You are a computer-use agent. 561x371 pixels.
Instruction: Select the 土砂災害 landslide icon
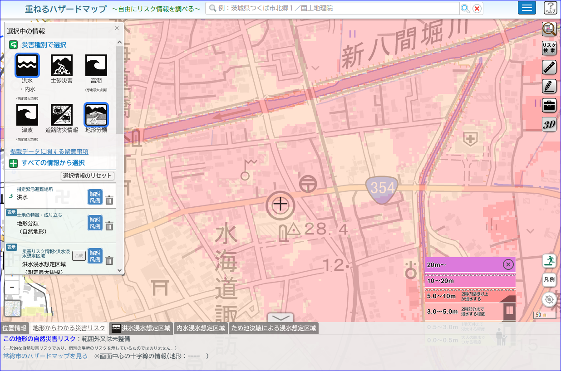62,65
